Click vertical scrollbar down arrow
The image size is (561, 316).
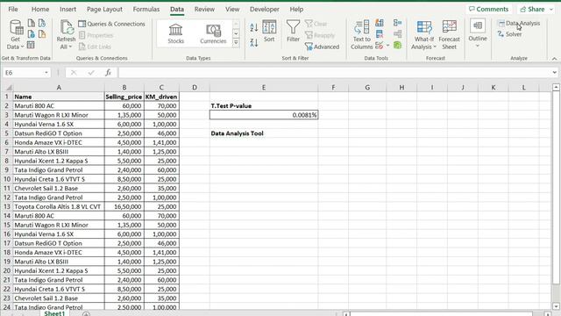[556, 306]
